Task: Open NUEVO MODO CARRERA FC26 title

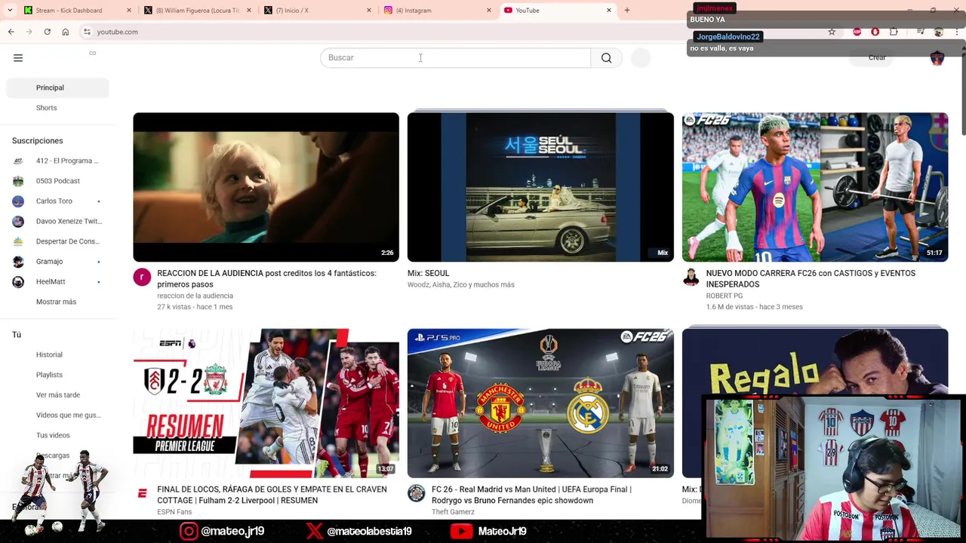Action: (811, 279)
